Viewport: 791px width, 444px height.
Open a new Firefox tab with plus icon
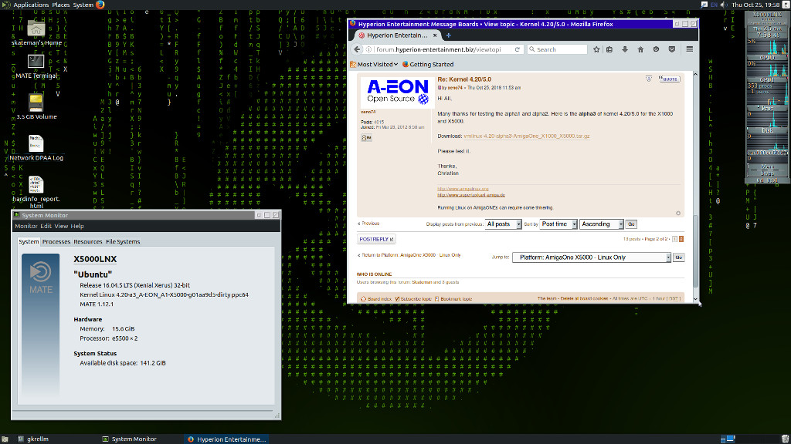pyautogui.click(x=449, y=35)
